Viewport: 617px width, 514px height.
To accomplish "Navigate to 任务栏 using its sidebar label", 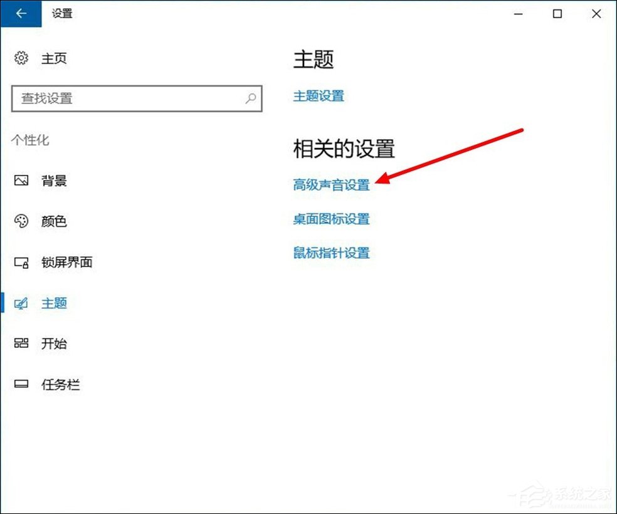I will (x=61, y=384).
